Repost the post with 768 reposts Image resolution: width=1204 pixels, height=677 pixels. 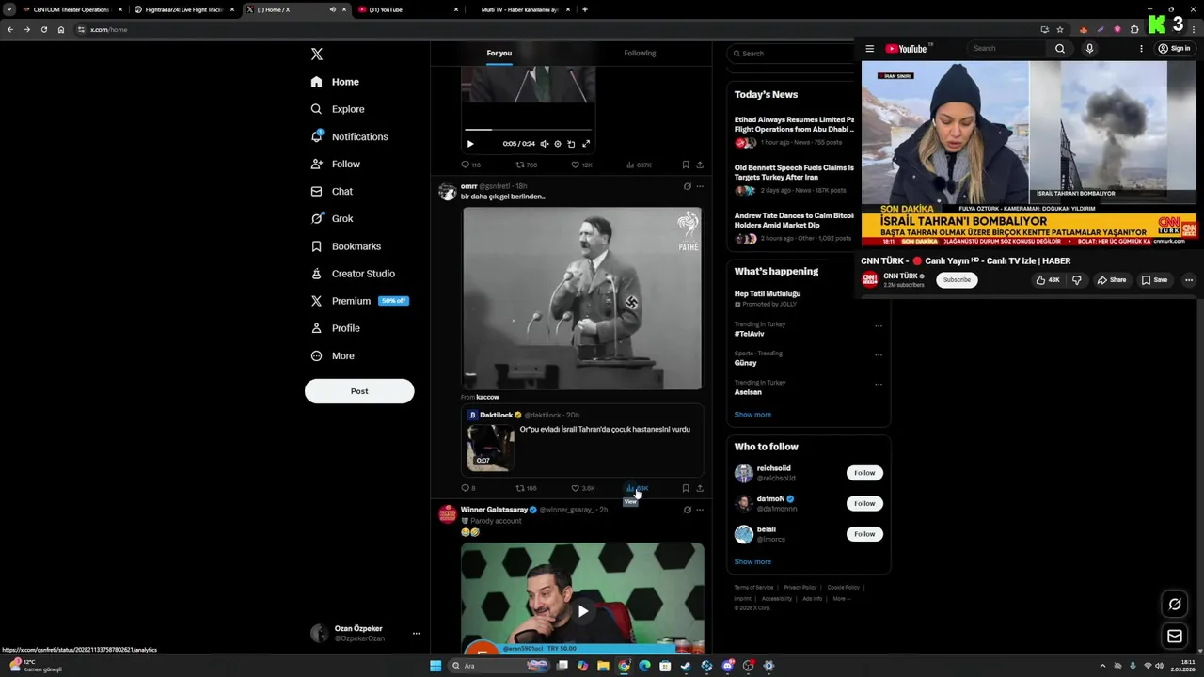526,165
